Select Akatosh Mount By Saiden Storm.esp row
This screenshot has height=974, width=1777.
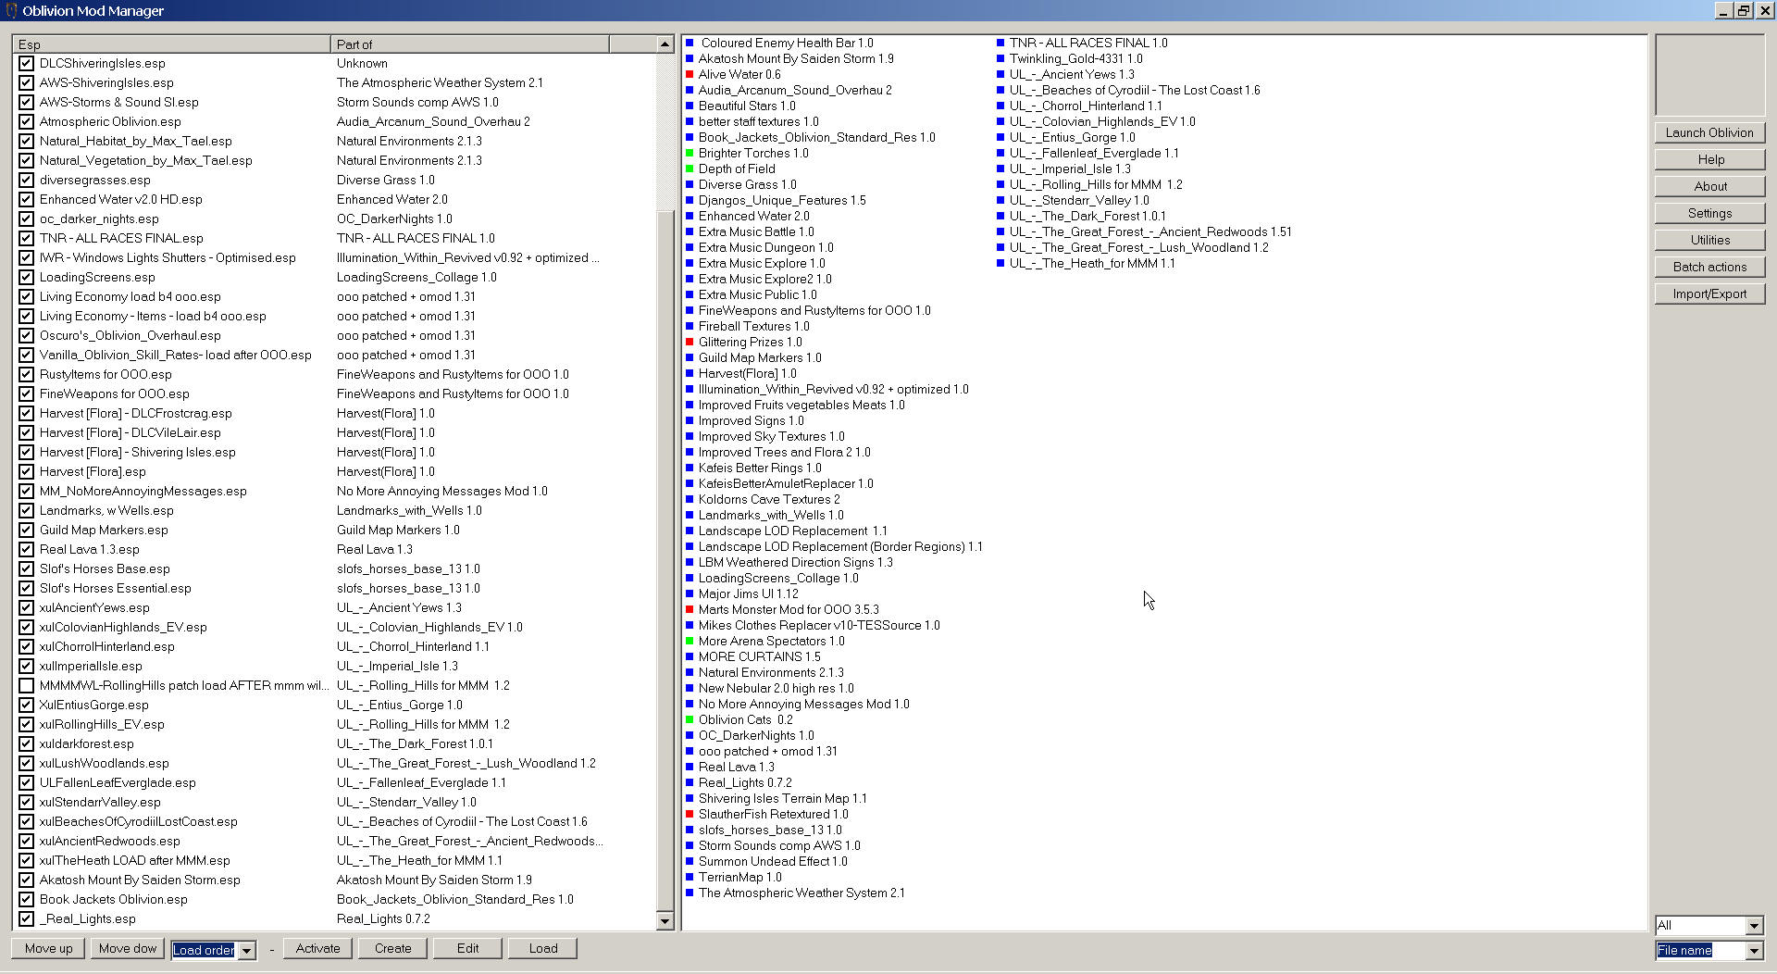335,880
